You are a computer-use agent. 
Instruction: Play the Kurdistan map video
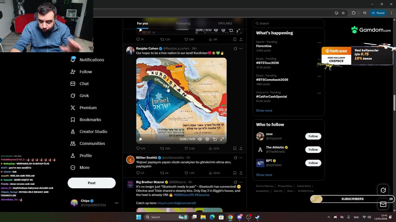[x=140, y=139]
